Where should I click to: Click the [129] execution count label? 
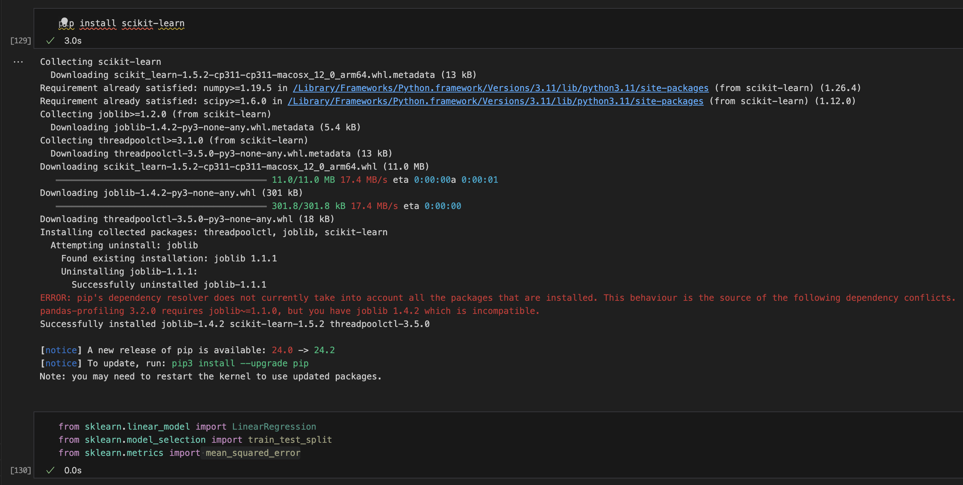click(x=20, y=41)
